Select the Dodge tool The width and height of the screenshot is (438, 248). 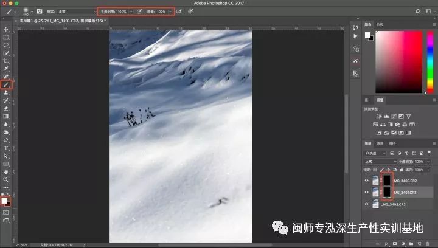[6, 133]
